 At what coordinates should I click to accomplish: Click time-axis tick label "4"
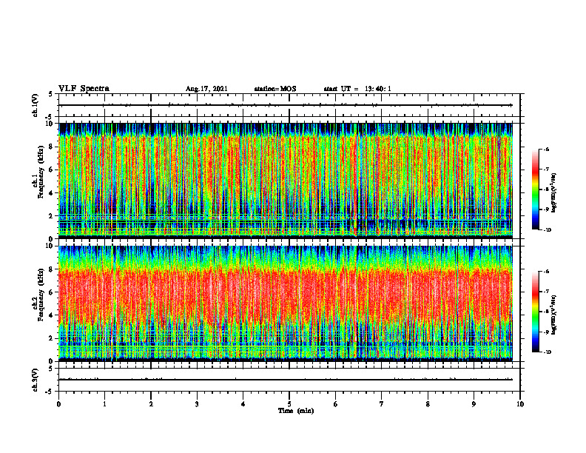click(243, 404)
